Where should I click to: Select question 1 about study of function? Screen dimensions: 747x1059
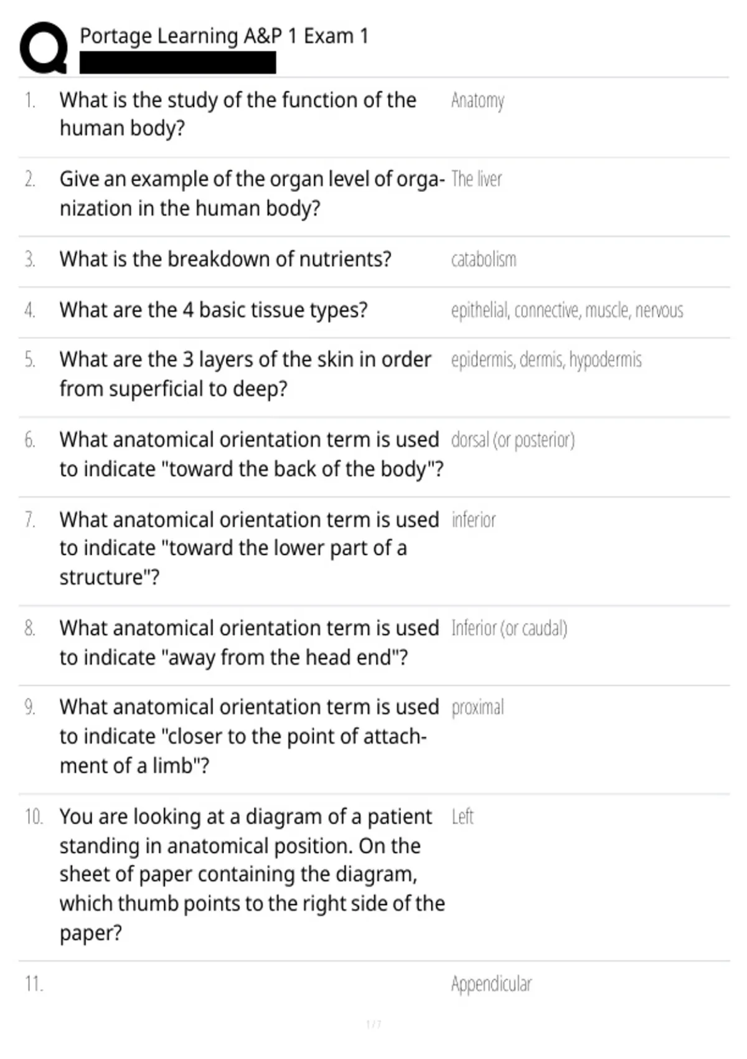coord(238,114)
